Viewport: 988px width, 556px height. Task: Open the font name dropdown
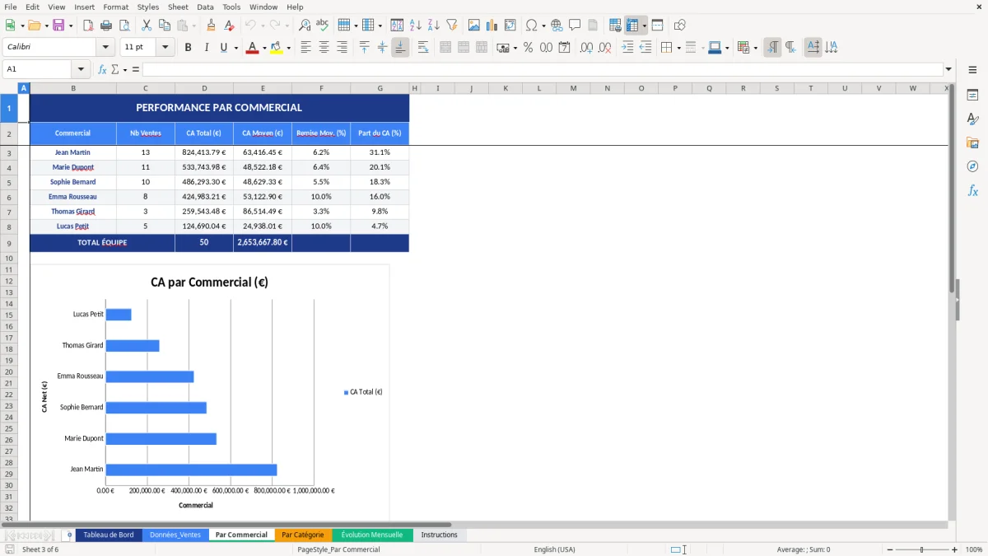[x=105, y=47]
